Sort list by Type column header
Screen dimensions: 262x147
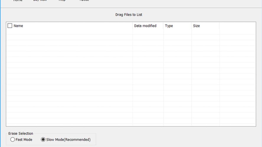coord(169,26)
